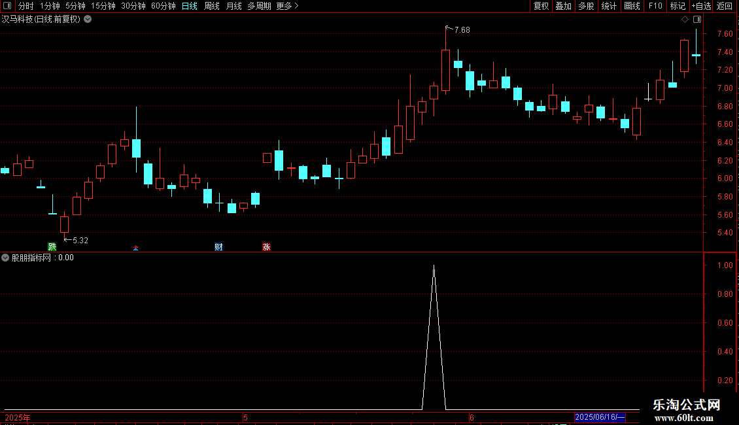739x425 pixels.
Task: Click the 复权 button
Action: coord(541,6)
